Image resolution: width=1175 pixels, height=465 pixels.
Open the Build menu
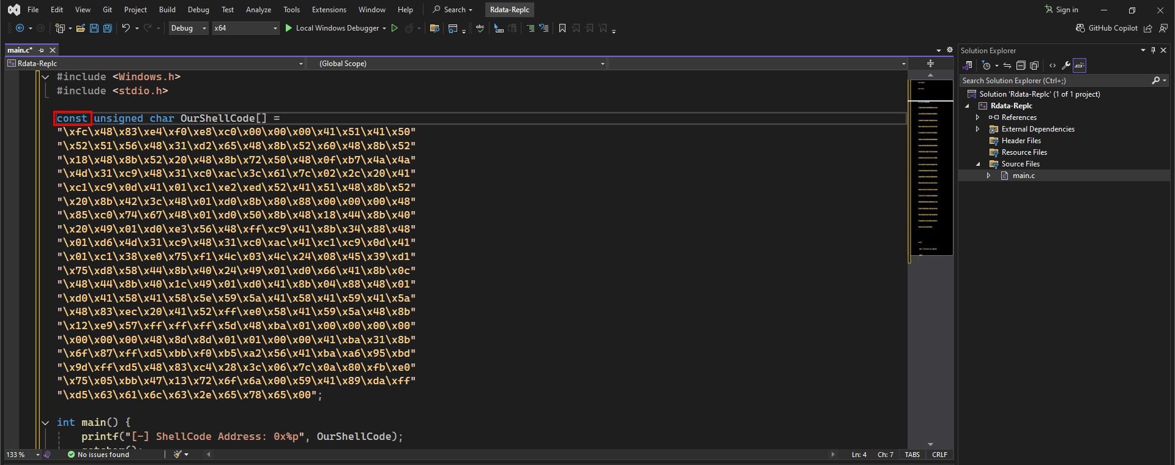167,10
